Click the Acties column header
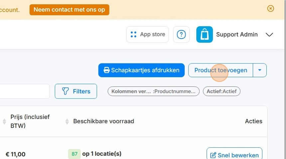The height and width of the screenshot is (159, 286). [x=253, y=121]
